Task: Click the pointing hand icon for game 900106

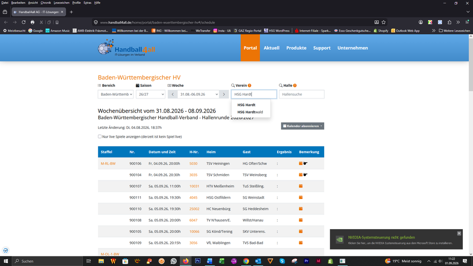Action: point(305,163)
